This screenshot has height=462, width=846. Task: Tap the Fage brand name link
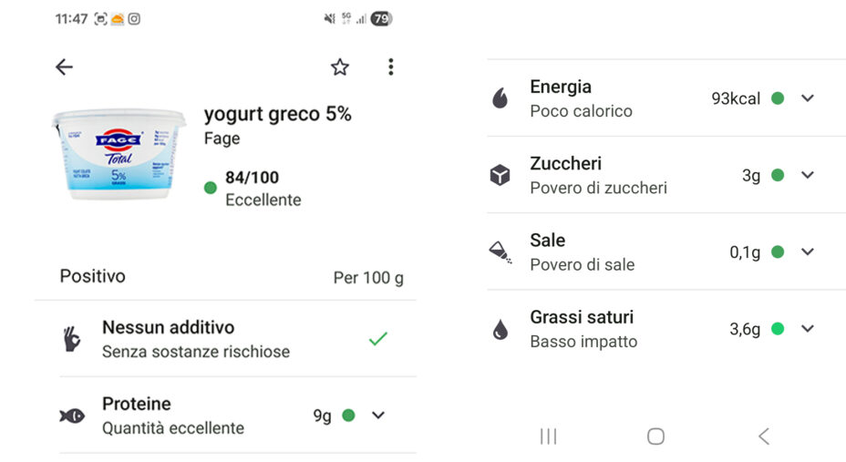pyautogui.click(x=222, y=139)
